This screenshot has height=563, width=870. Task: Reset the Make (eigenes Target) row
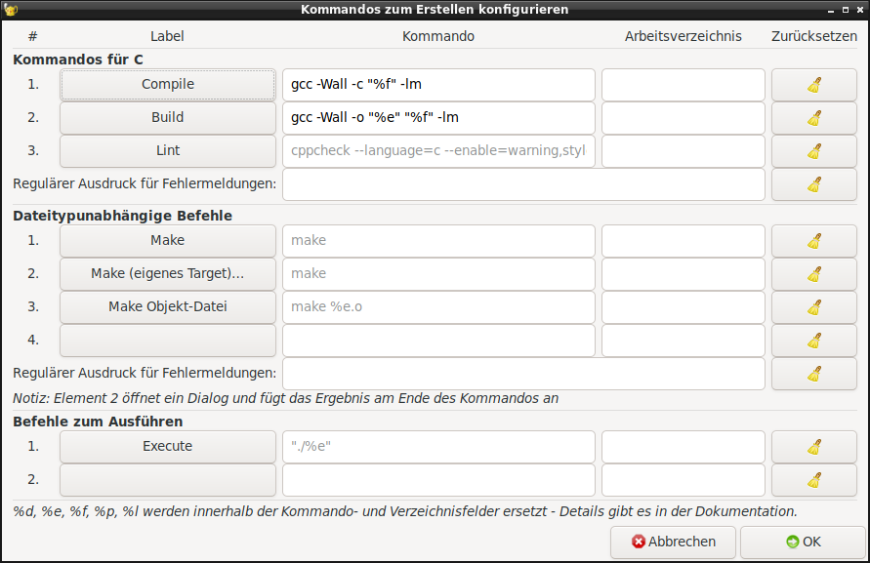coord(814,274)
